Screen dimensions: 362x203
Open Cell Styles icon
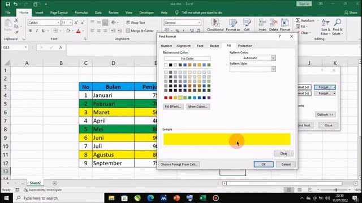[247, 25]
